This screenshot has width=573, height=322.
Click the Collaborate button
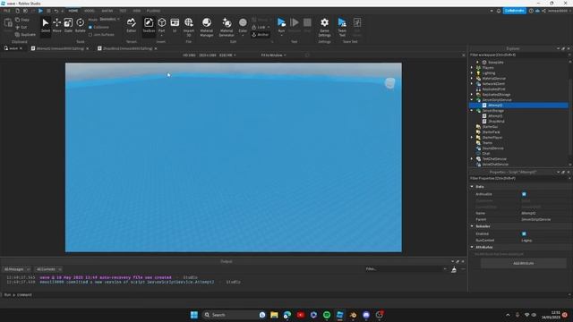515,11
